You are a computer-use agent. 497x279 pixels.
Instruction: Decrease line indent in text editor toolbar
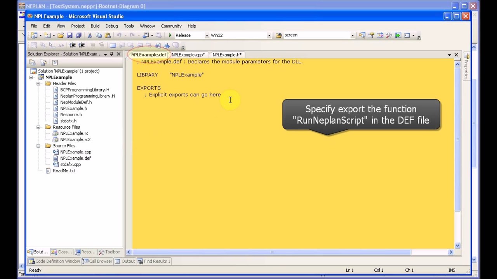(73, 45)
